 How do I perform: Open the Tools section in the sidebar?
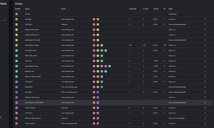coord(3,4)
